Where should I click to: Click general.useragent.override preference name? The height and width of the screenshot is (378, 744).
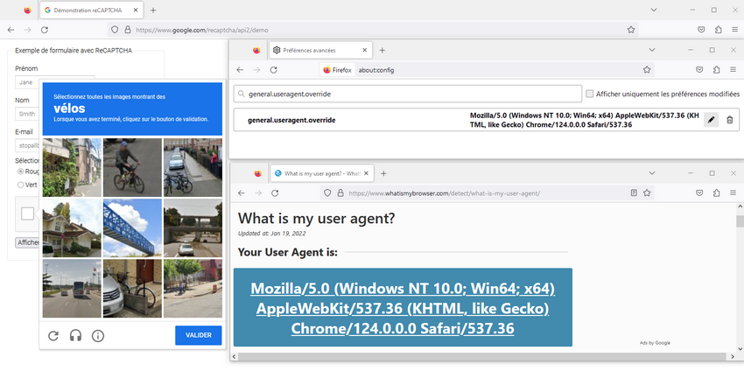point(291,120)
